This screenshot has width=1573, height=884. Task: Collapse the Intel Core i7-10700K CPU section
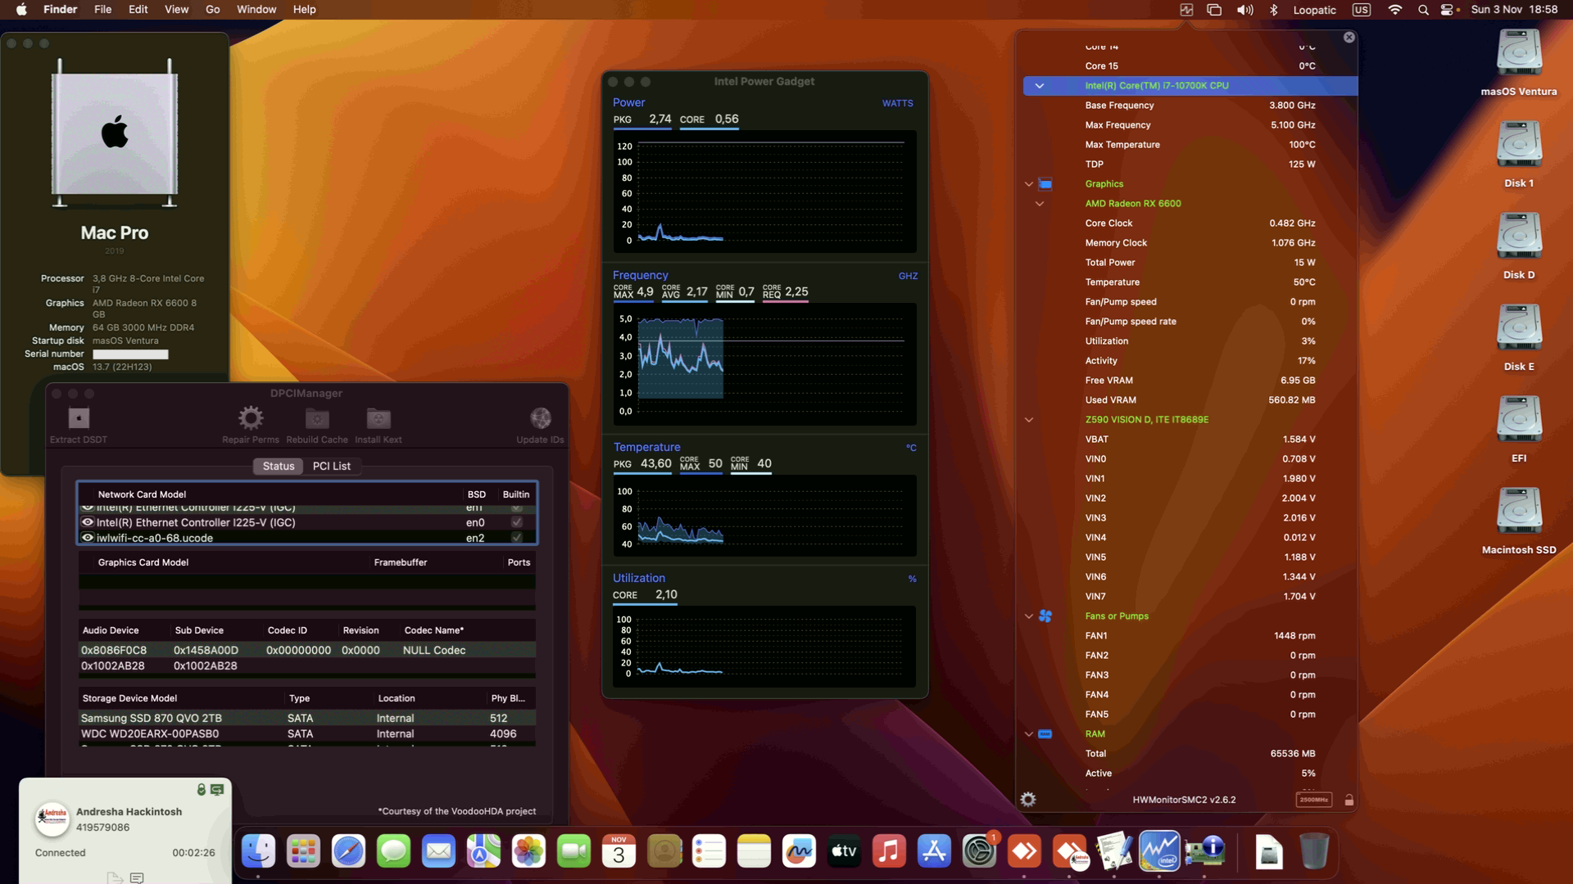tap(1039, 85)
